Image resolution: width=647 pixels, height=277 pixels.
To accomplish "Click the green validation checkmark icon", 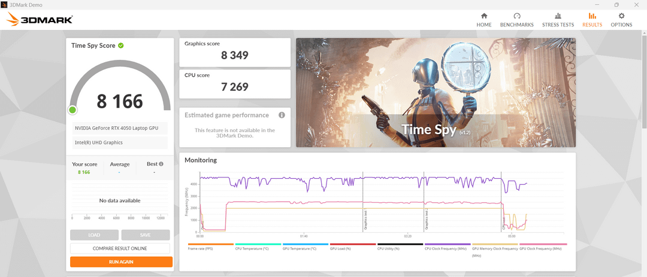I will [120, 45].
